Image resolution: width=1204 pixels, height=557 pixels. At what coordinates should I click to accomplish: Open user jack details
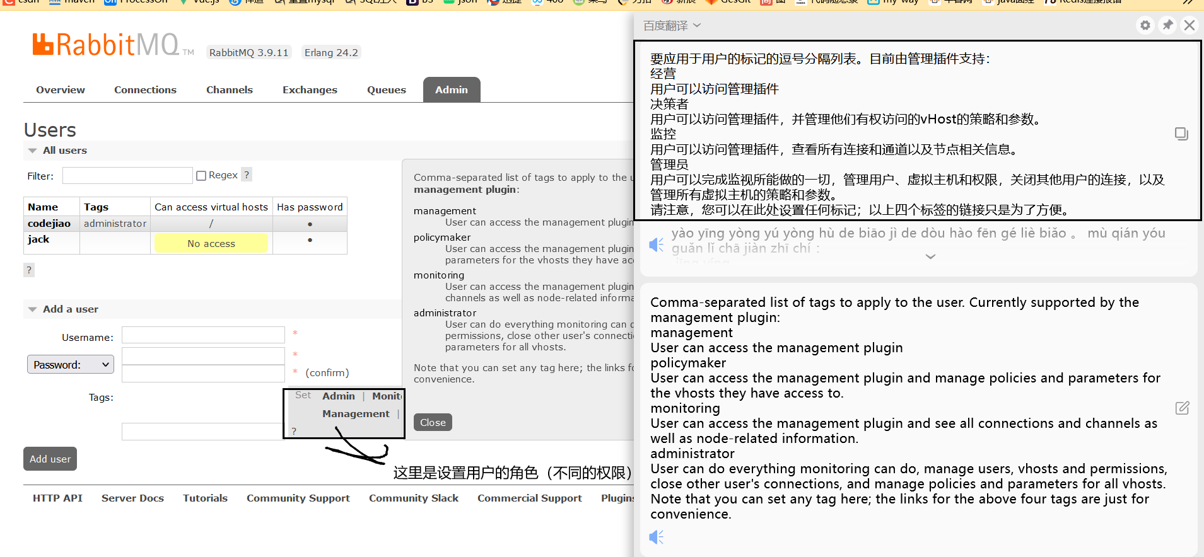pos(38,239)
